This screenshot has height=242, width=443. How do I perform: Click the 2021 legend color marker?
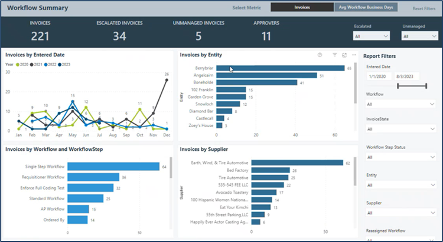point(32,65)
